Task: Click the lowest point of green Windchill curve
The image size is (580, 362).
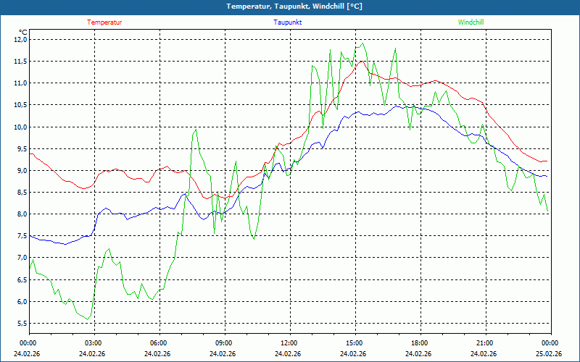Action: pos(88,319)
